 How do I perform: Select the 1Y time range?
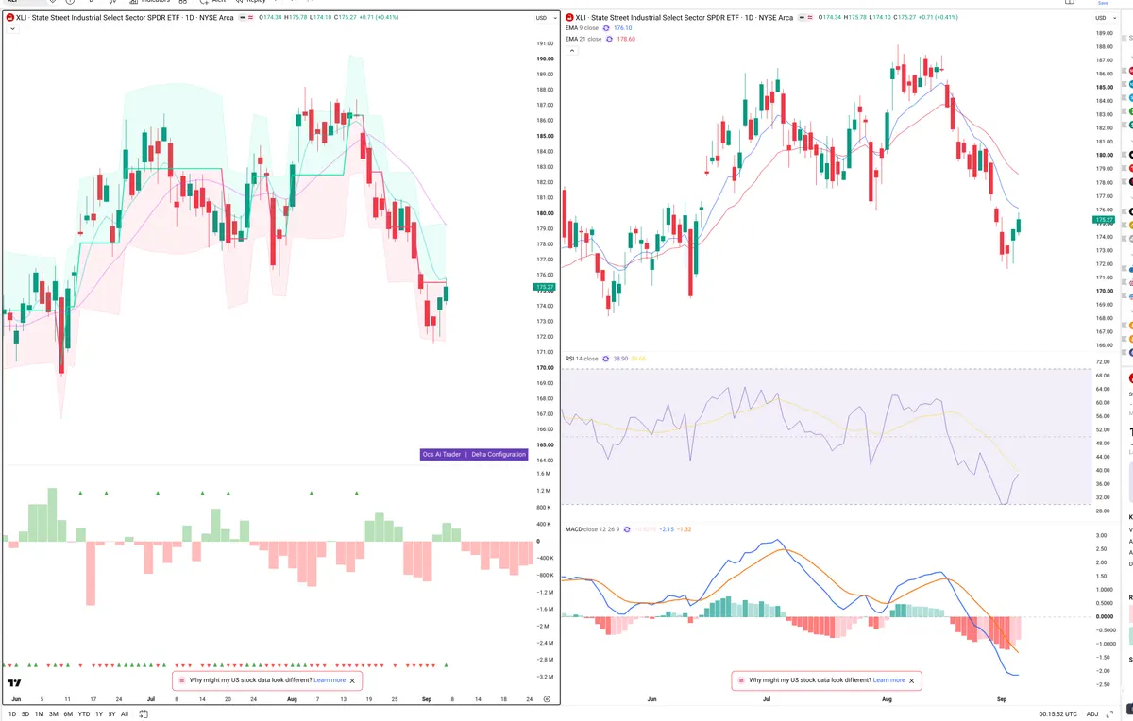(x=99, y=714)
